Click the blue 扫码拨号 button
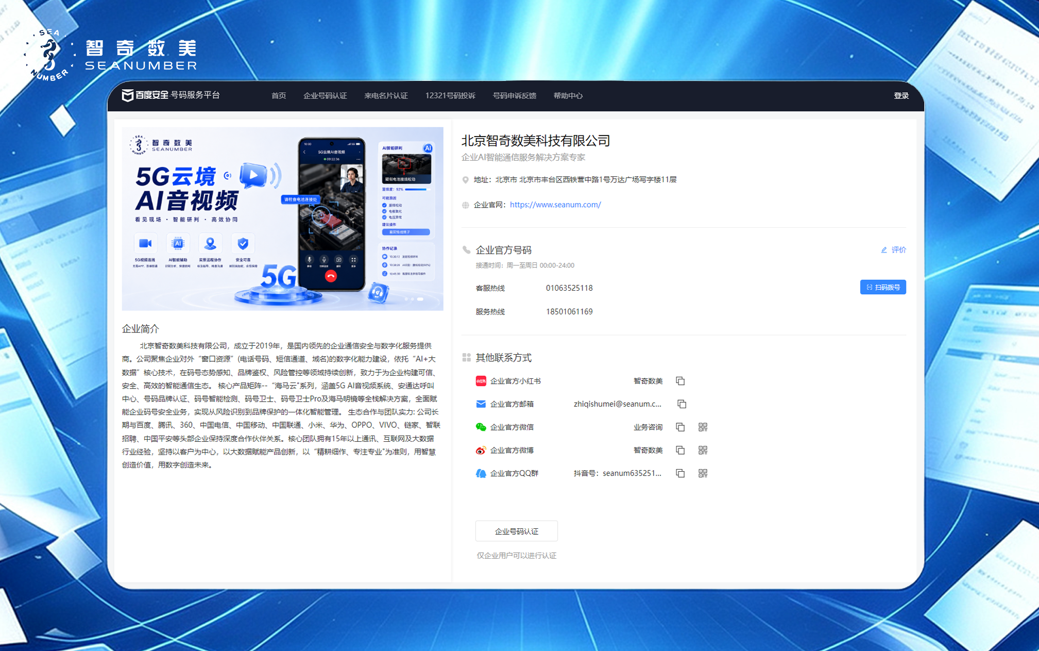This screenshot has width=1039, height=651. [x=883, y=287]
